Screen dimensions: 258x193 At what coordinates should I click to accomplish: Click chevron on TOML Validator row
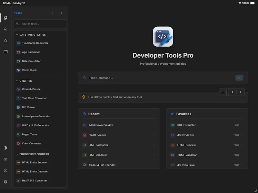242,155
